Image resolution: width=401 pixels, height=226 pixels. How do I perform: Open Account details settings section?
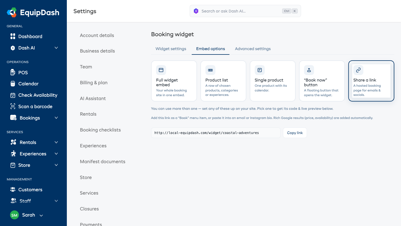[97, 35]
